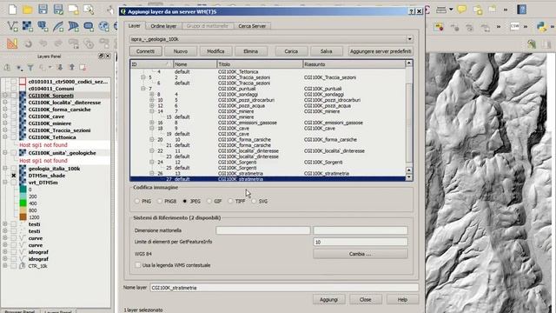Click the Save project as icon

[58, 10]
